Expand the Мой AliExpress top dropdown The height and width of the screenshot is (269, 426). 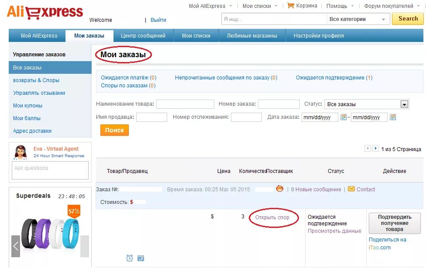tap(230, 6)
